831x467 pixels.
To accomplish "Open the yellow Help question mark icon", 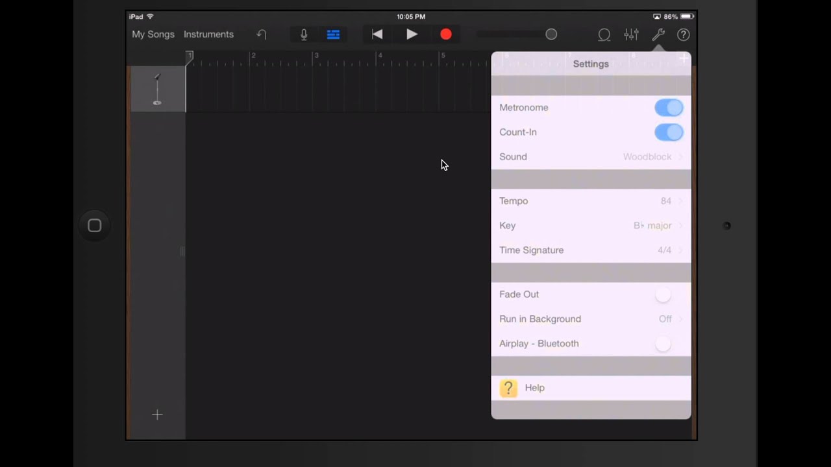I will [x=508, y=388].
